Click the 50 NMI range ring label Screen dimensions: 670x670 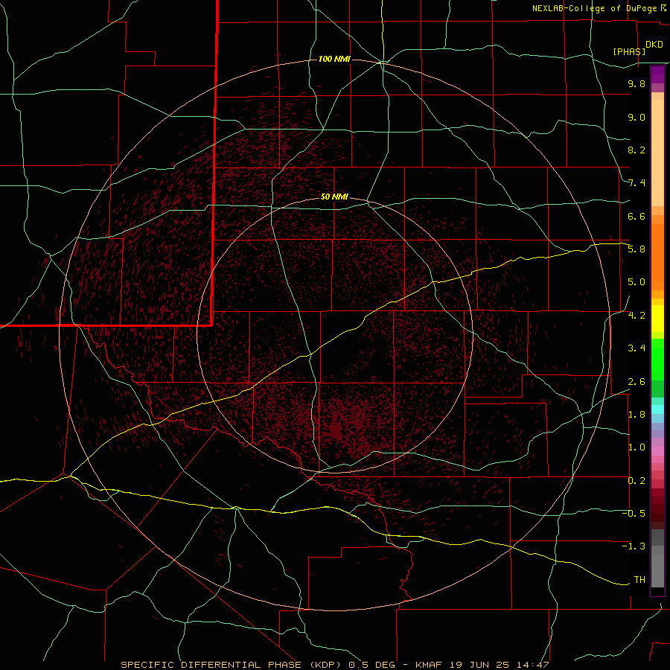click(x=334, y=197)
